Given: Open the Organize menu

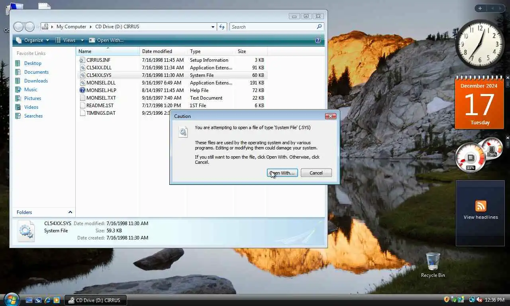Looking at the screenshot, I should (33, 40).
